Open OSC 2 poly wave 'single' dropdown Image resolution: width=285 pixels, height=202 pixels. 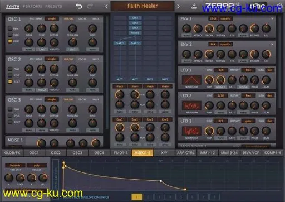(52, 59)
